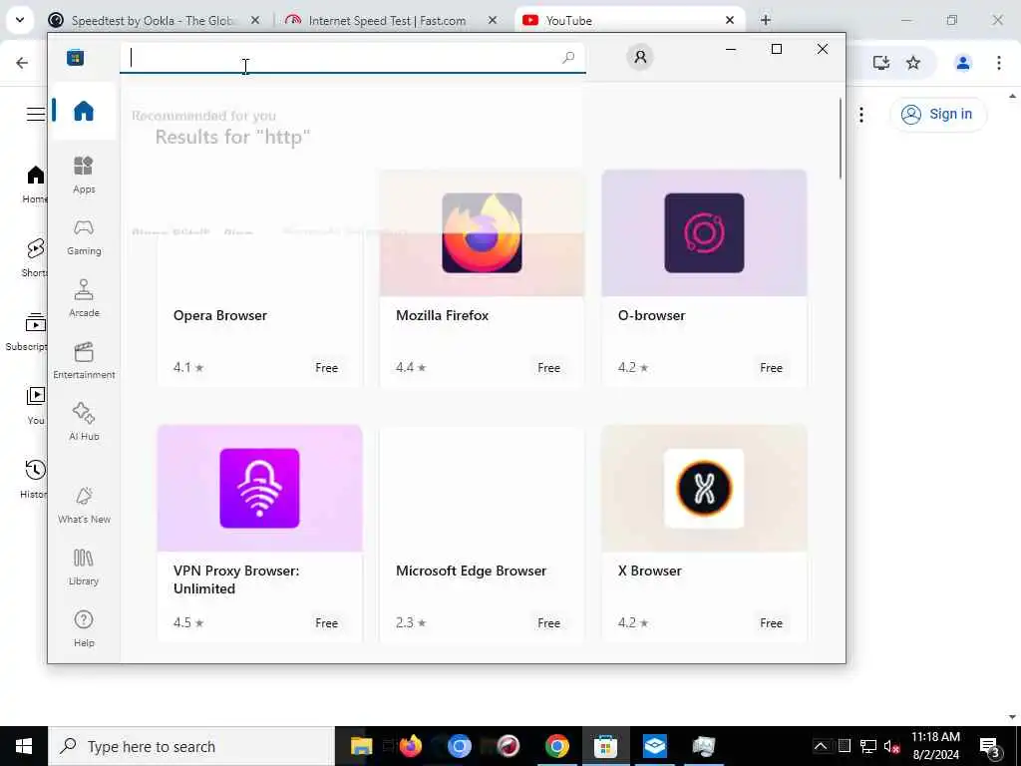Image resolution: width=1021 pixels, height=766 pixels.
Task: Open the Entertainment section in Store sidebar
Action: point(84,361)
